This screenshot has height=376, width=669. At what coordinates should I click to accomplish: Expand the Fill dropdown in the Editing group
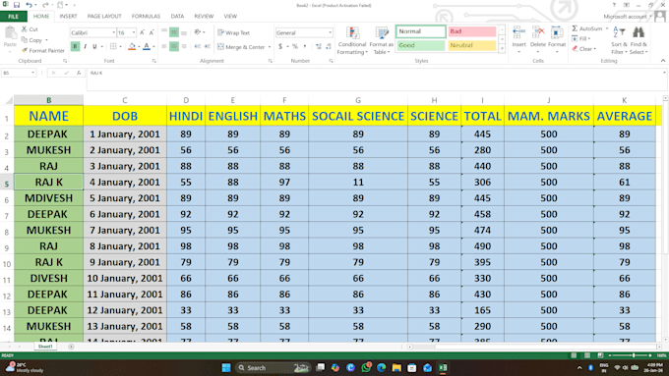(589, 38)
